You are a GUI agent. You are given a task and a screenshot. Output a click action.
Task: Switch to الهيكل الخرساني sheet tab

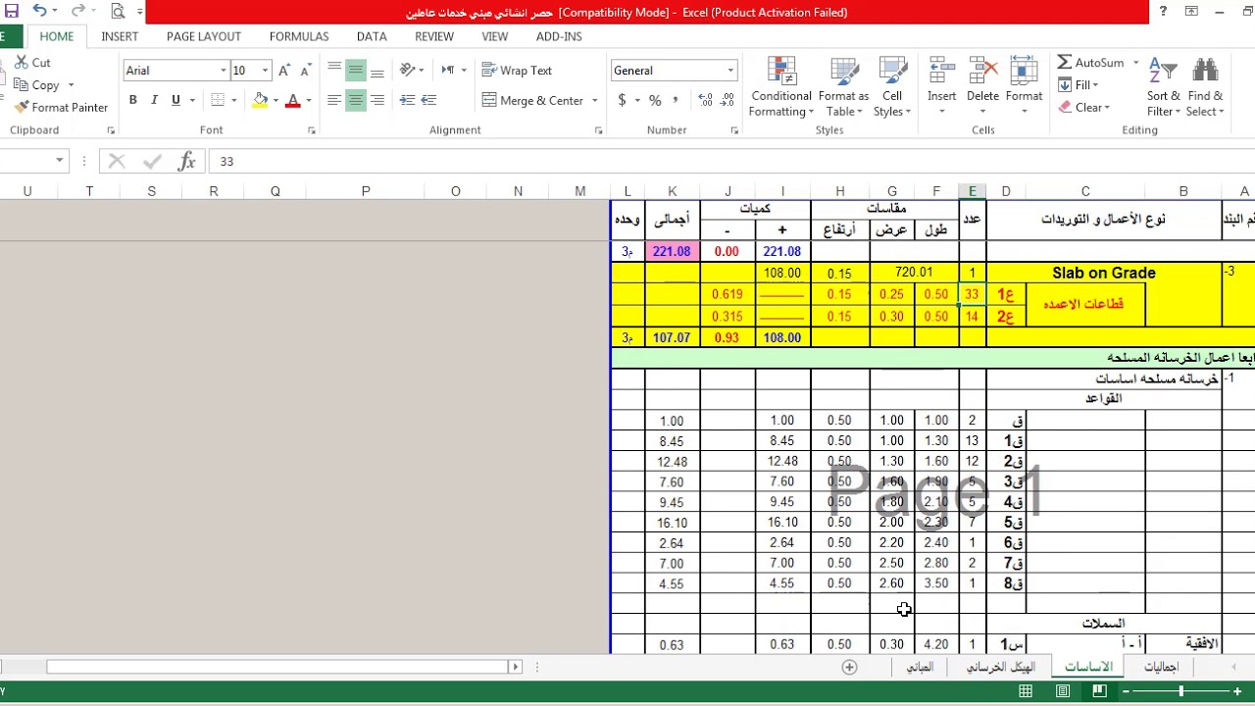(1000, 667)
